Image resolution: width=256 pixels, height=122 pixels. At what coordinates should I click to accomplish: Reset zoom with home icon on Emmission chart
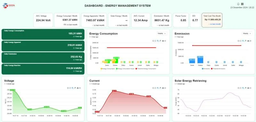[248, 41]
